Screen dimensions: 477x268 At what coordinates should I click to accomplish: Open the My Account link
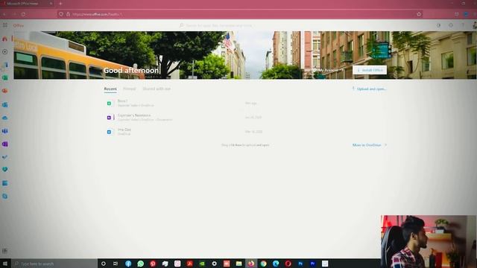tap(329, 70)
